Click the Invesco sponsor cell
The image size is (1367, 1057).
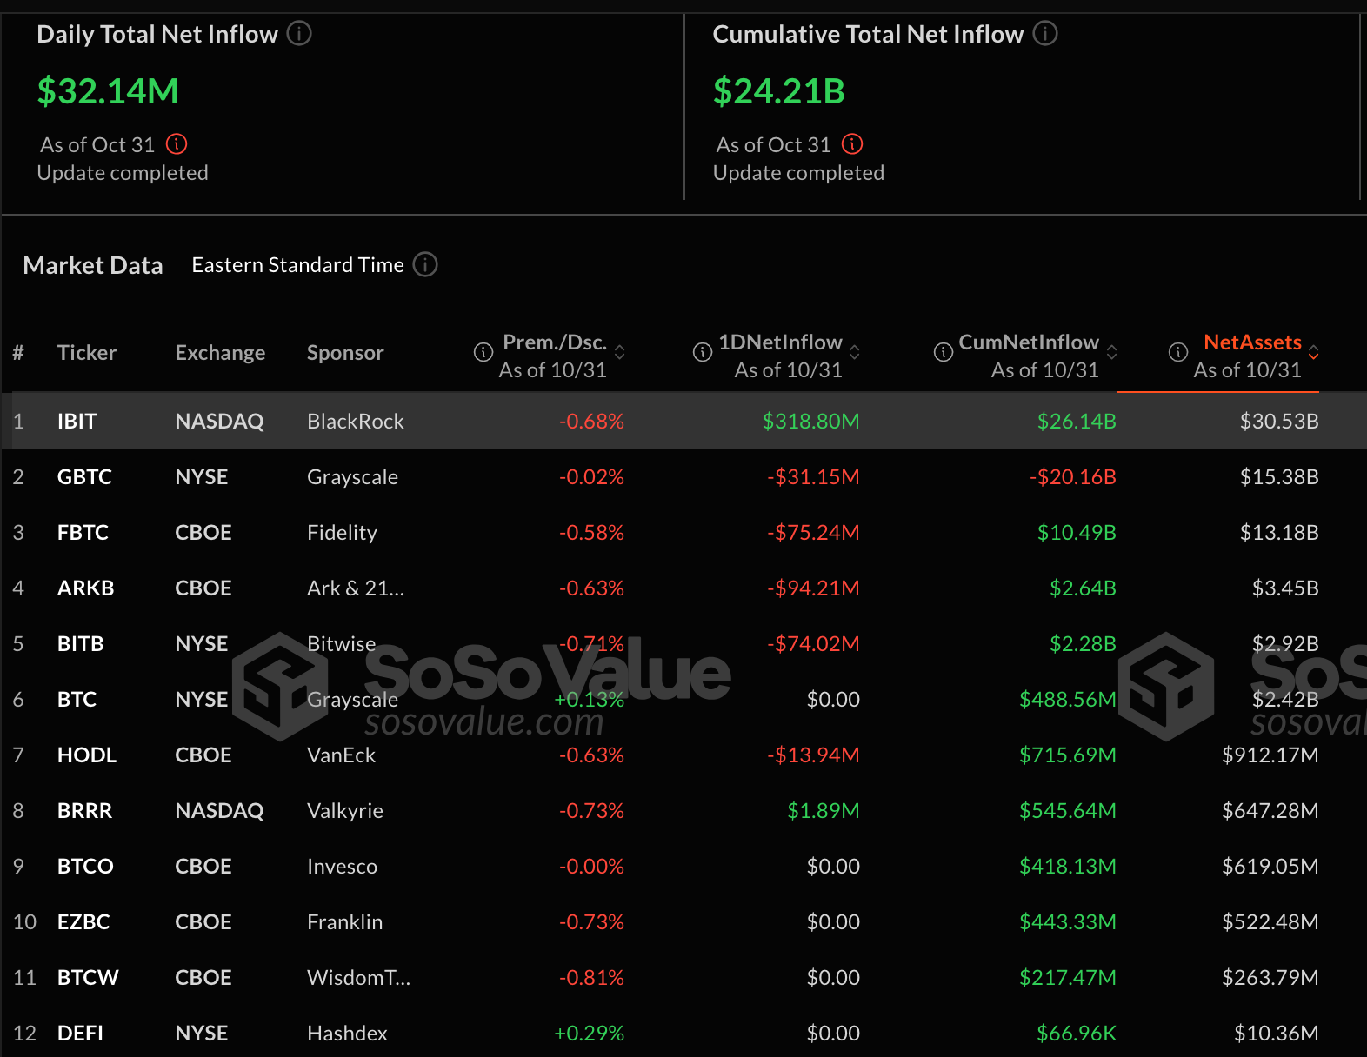[x=342, y=866]
